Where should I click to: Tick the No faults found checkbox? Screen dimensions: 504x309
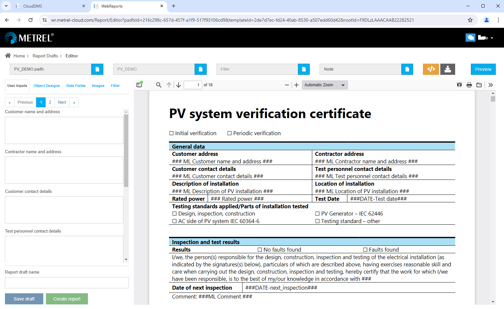click(x=260, y=250)
